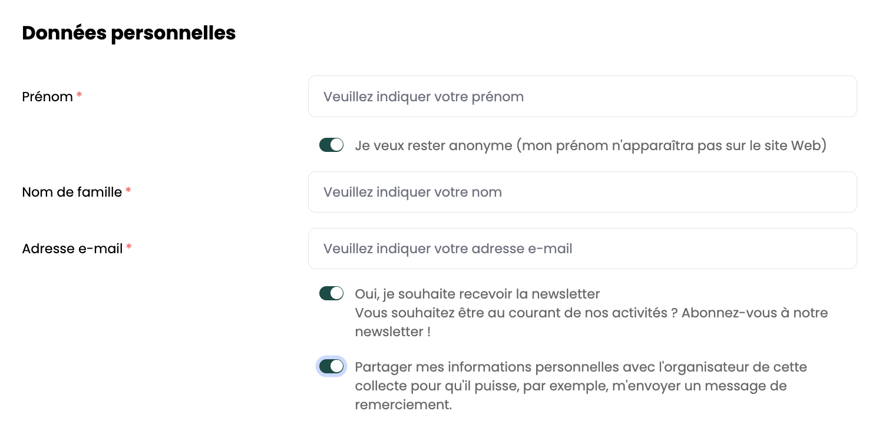Focus the Nom de famille text field
Image resolution: width=879 pixels, height=444 pixels.
(582, 192)
